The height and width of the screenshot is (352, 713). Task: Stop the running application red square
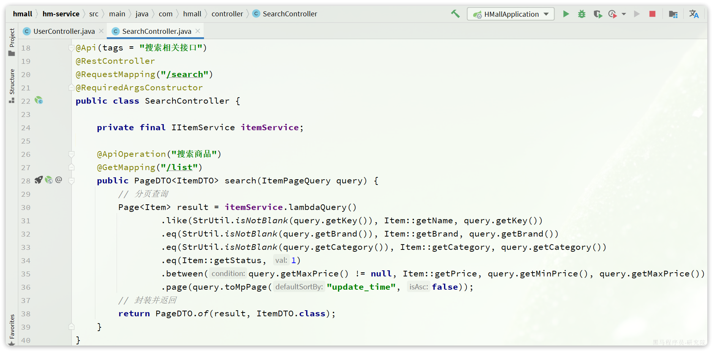(652, 14)
